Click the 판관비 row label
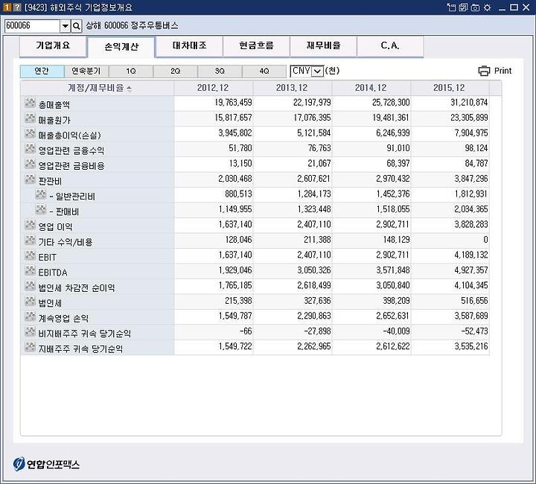 point(50,181)
